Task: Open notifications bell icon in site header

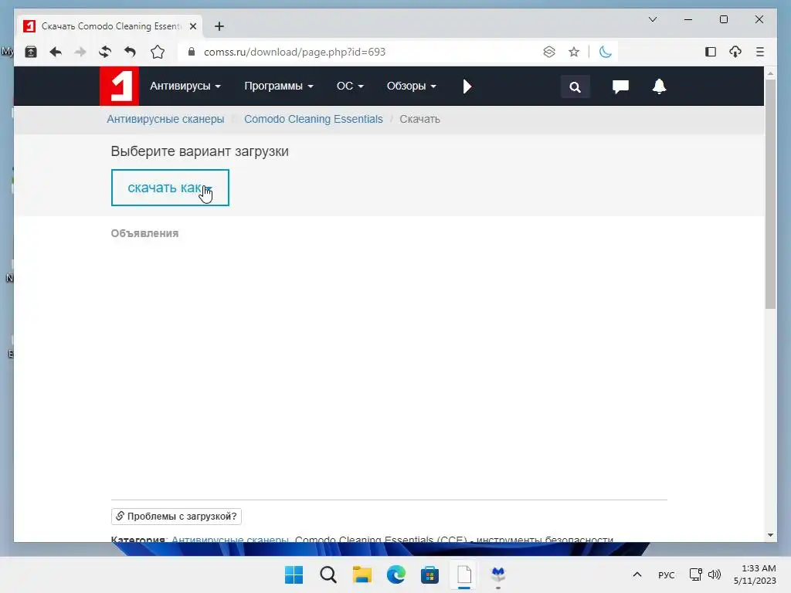Action: 660,86
